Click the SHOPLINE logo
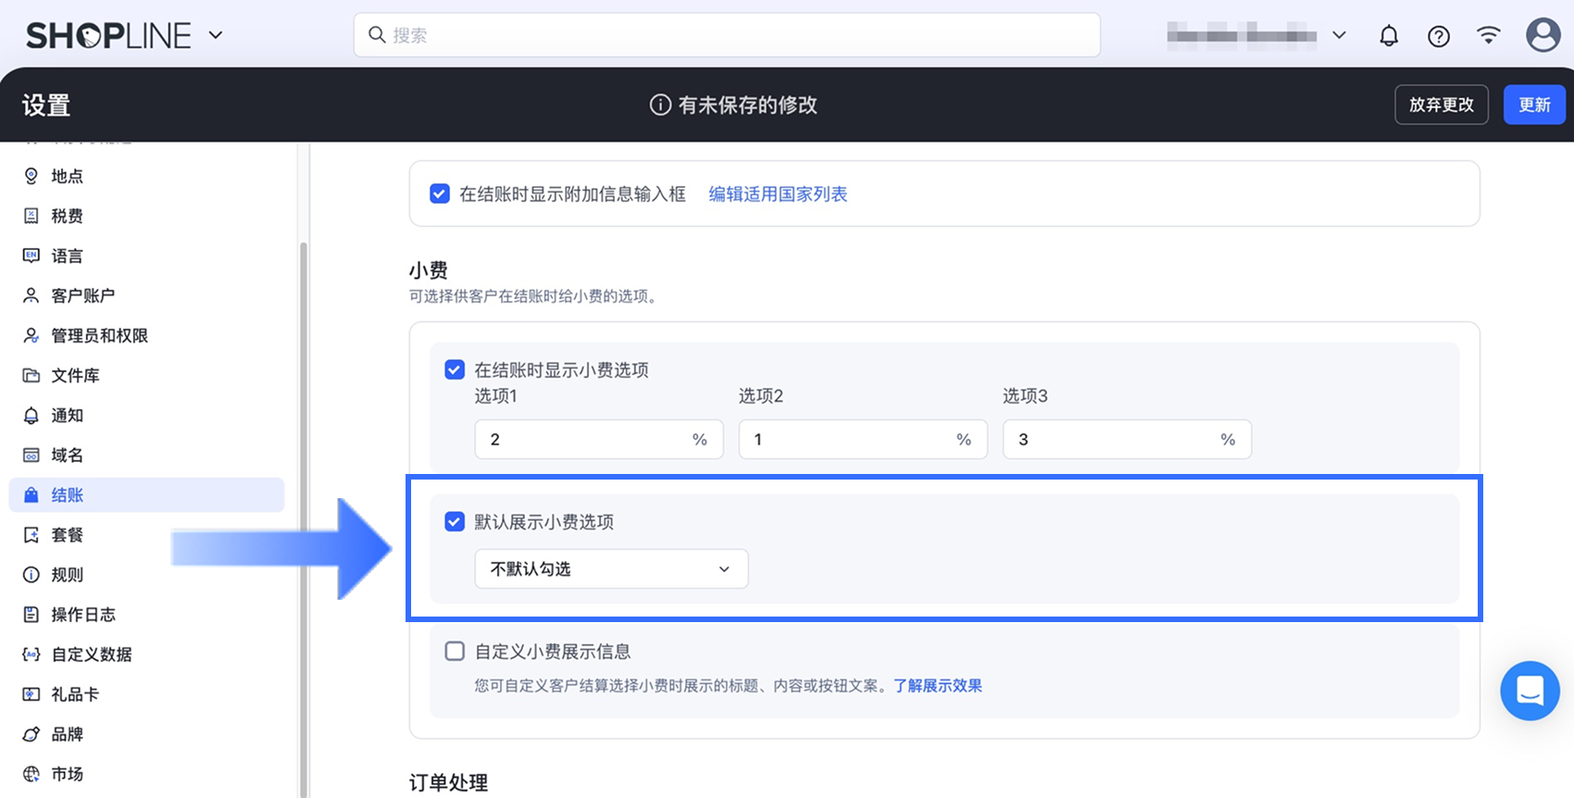This screenshot has height=798, width=1574. [x=108, y=35]
